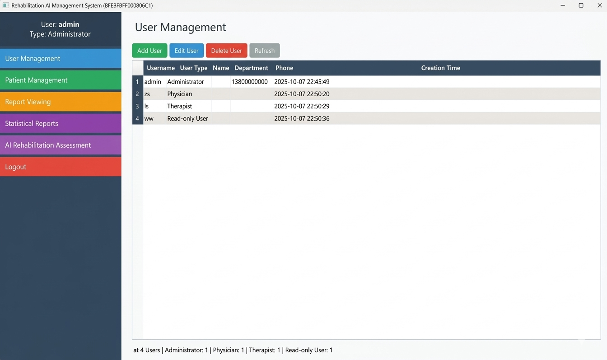Maximize the application window

coord(581,5)
